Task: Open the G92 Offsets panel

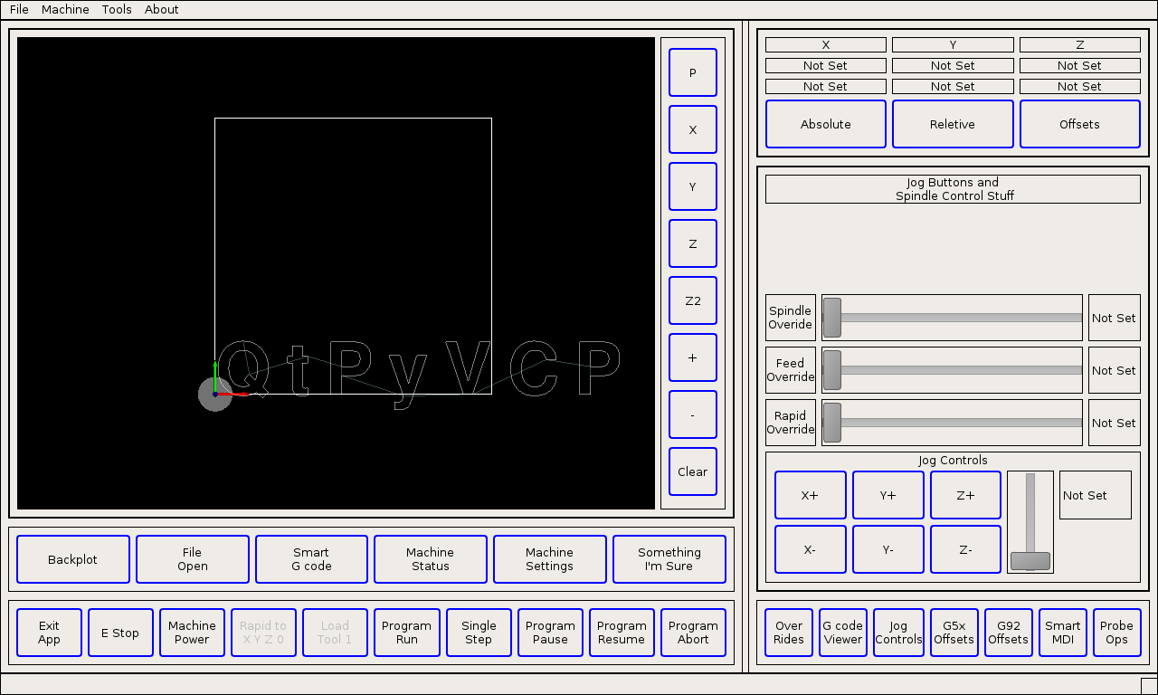Action: 1008,633
